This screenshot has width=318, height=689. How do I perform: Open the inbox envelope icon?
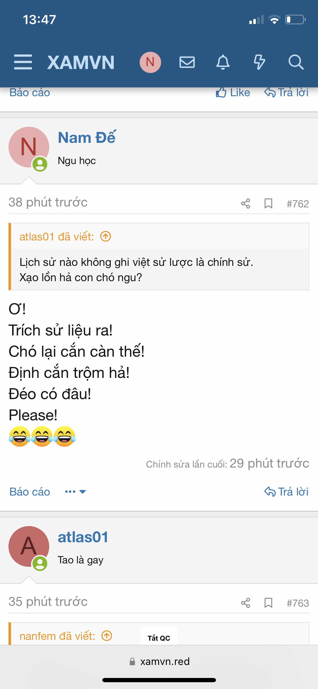pyautogui.click(x=187, y=62)
